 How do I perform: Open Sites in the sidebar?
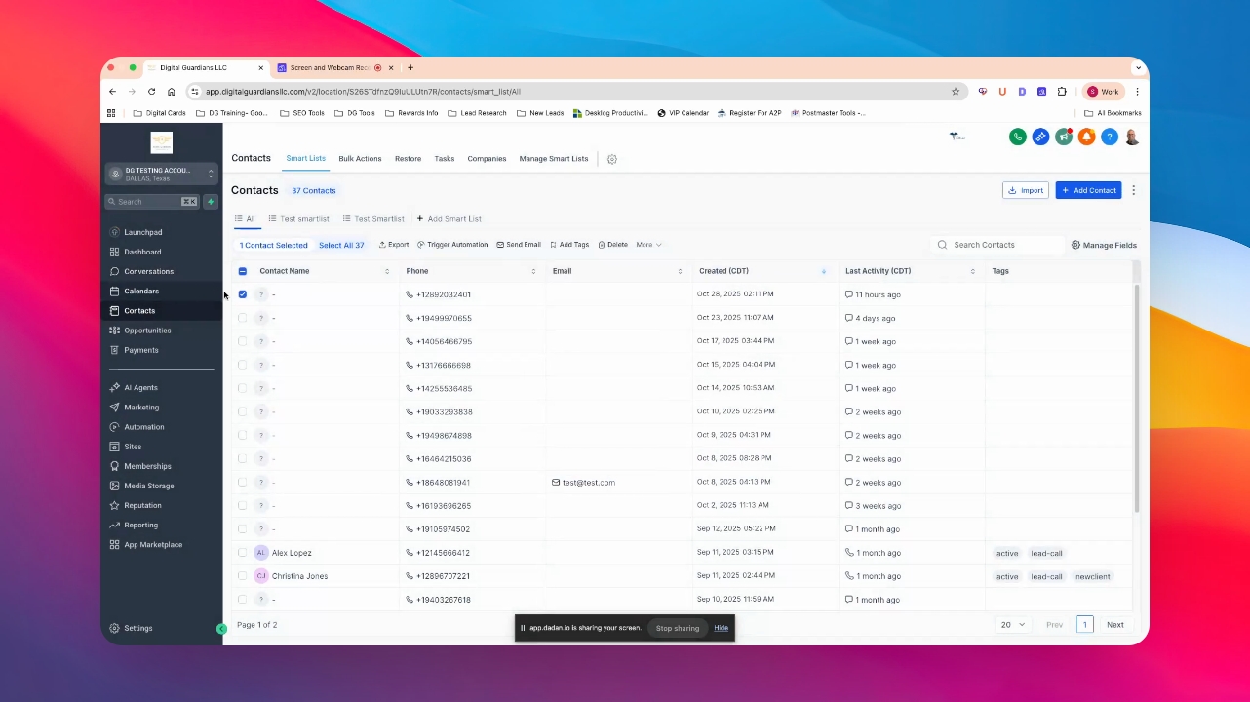133,447
